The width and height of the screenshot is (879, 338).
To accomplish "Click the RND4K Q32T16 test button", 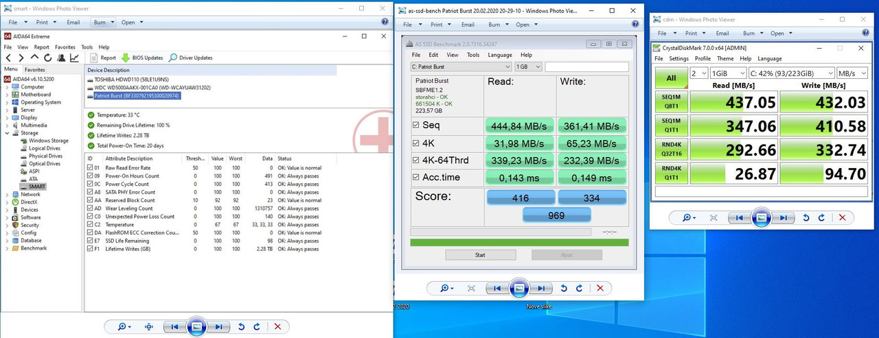I will (x=671, y=150).
